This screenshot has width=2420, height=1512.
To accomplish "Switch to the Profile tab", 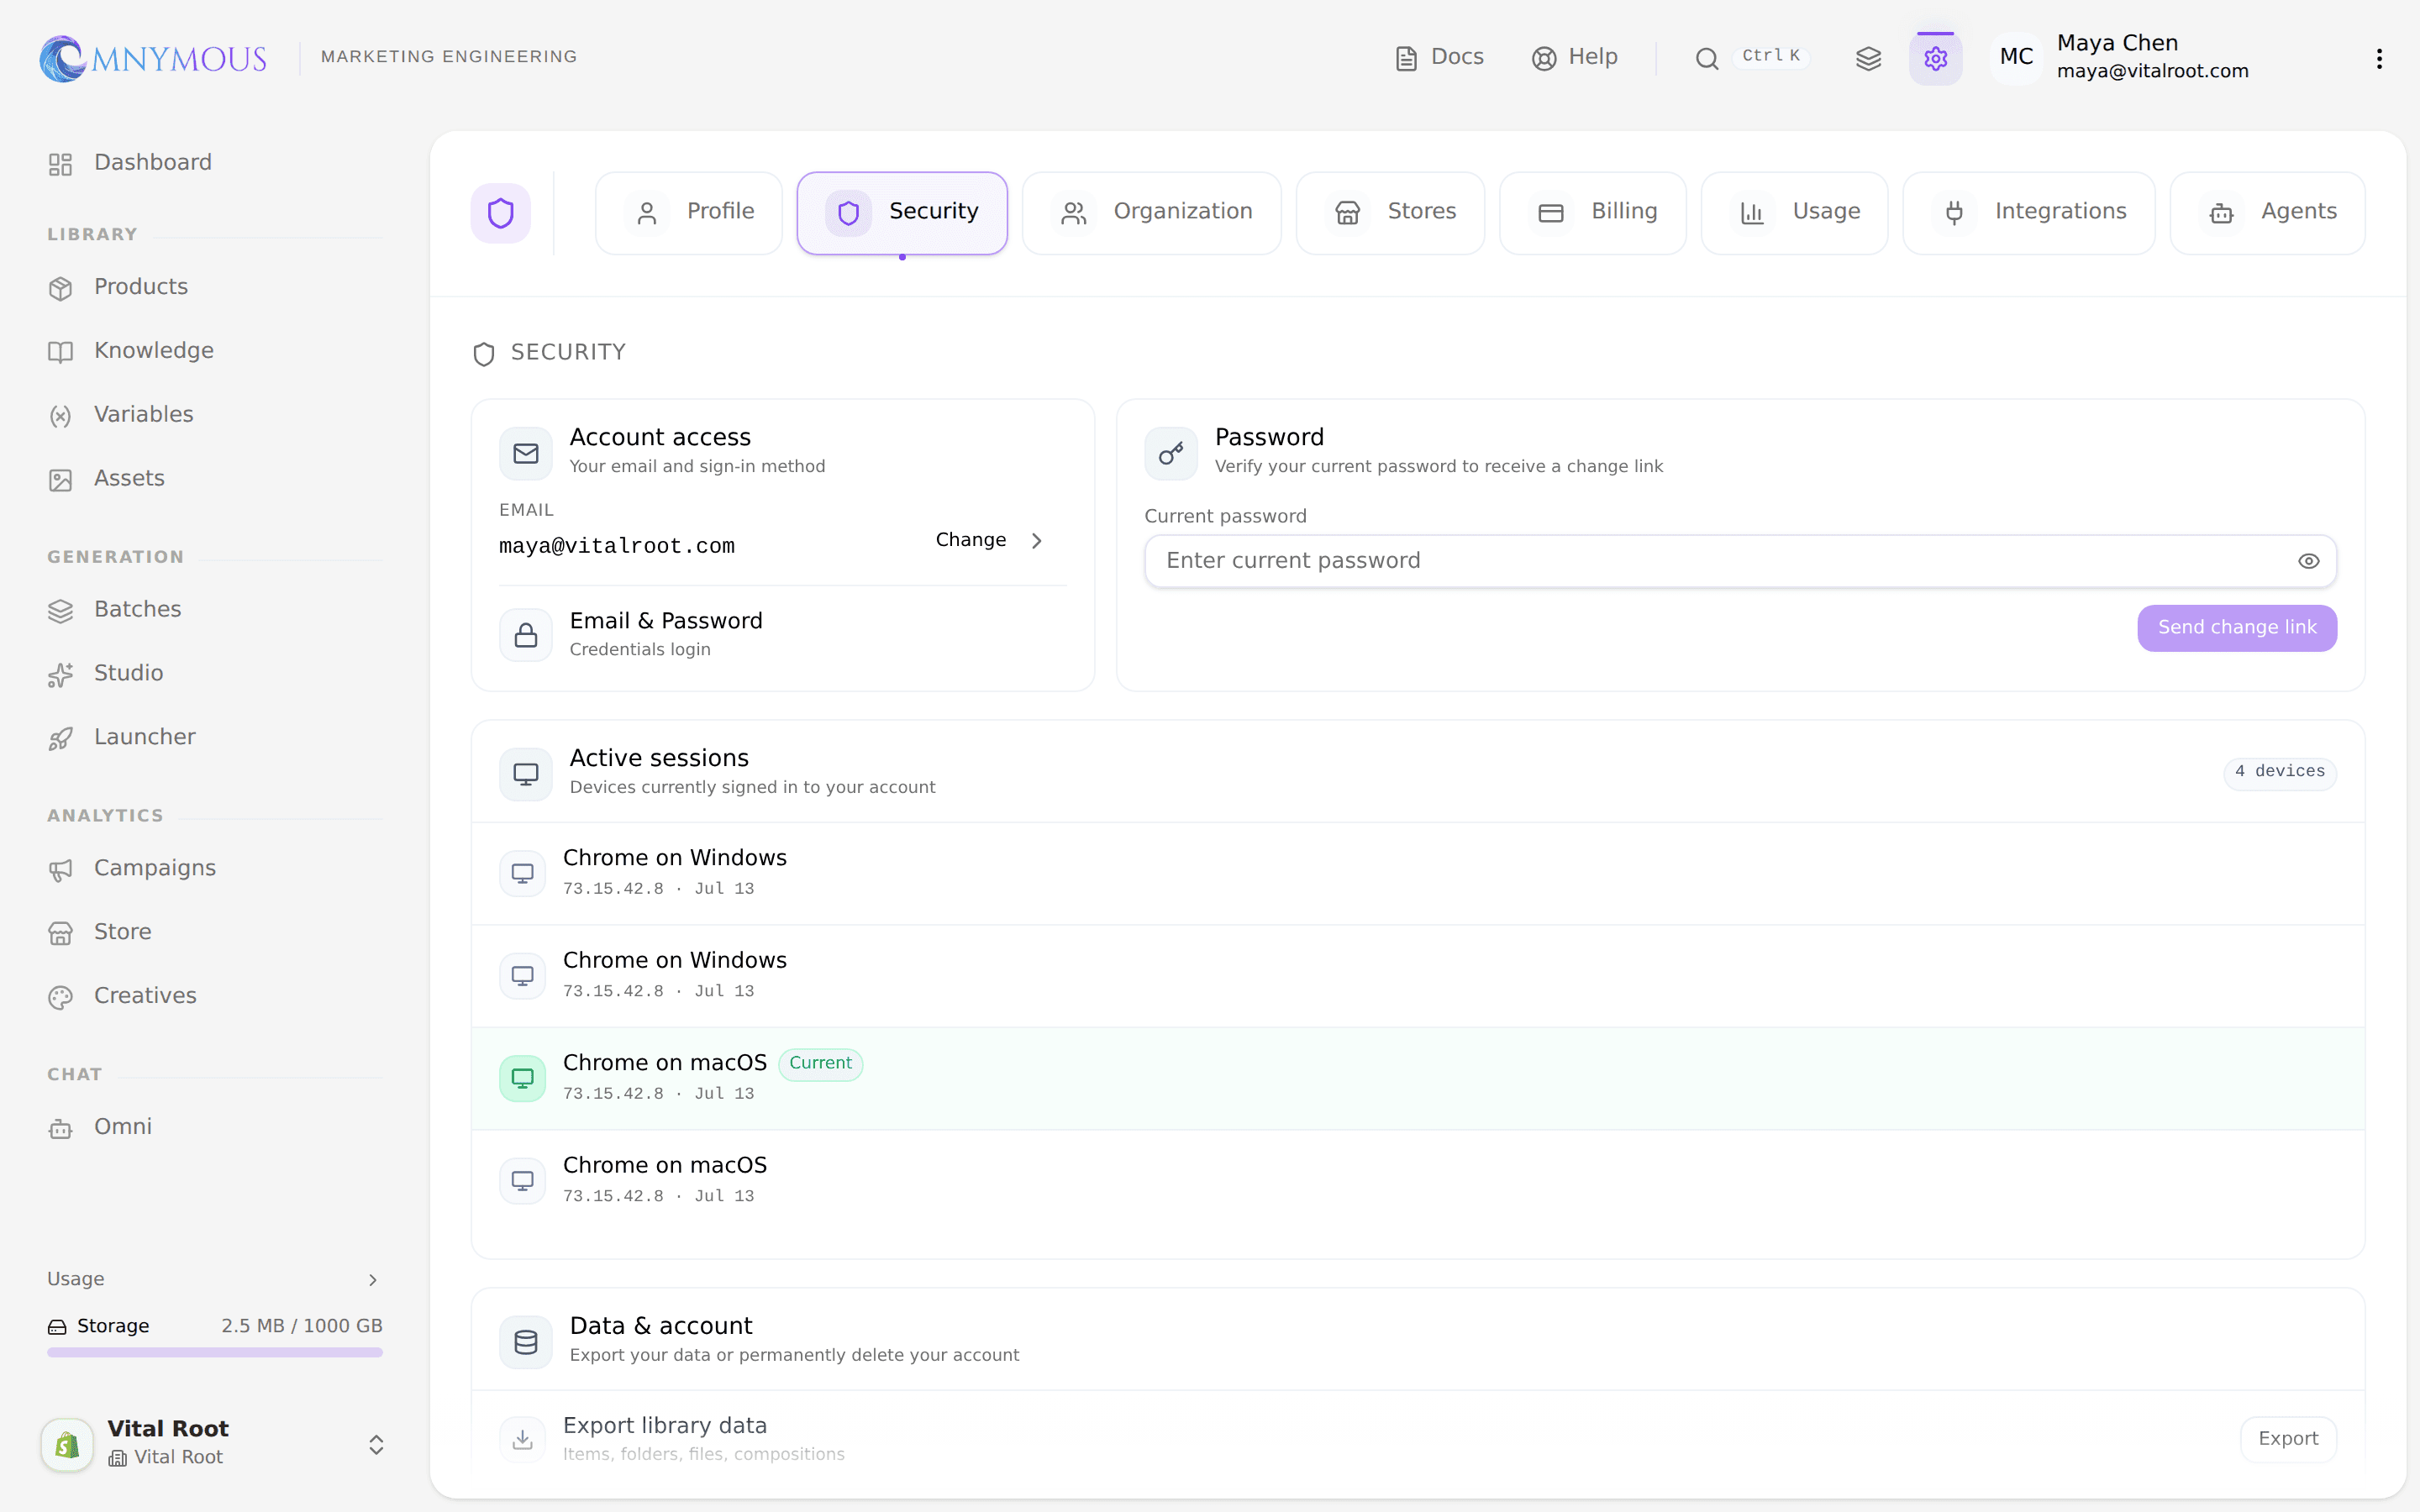I will (x=689, y=213).
